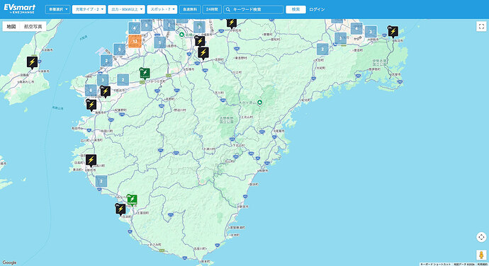Select the charger marker on Awaji Island
This screenshot has width=489, height=266.
[32, 62]
